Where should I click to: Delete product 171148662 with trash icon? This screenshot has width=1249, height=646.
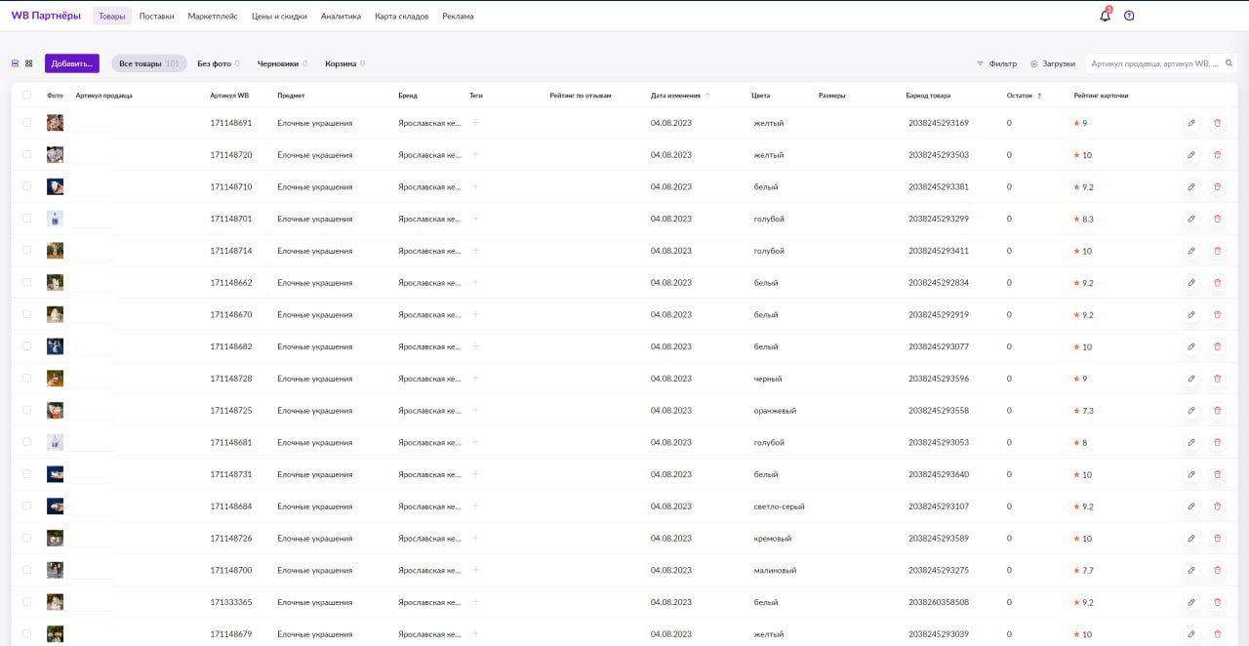[x=1217, y=283]
